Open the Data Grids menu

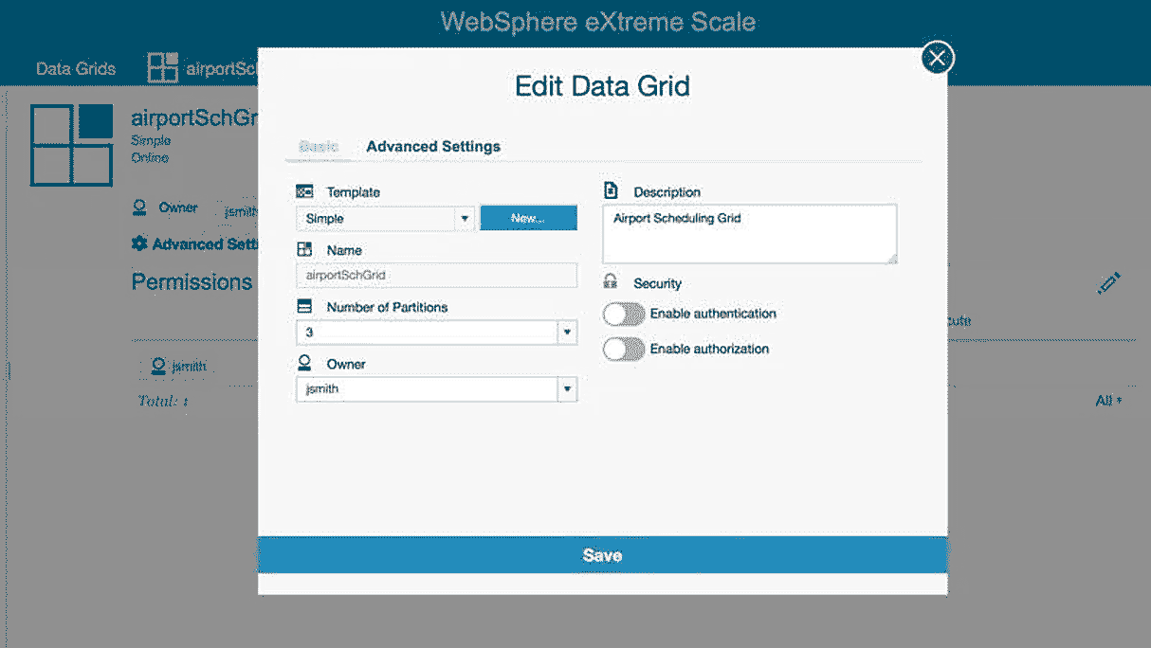point(75,67)
